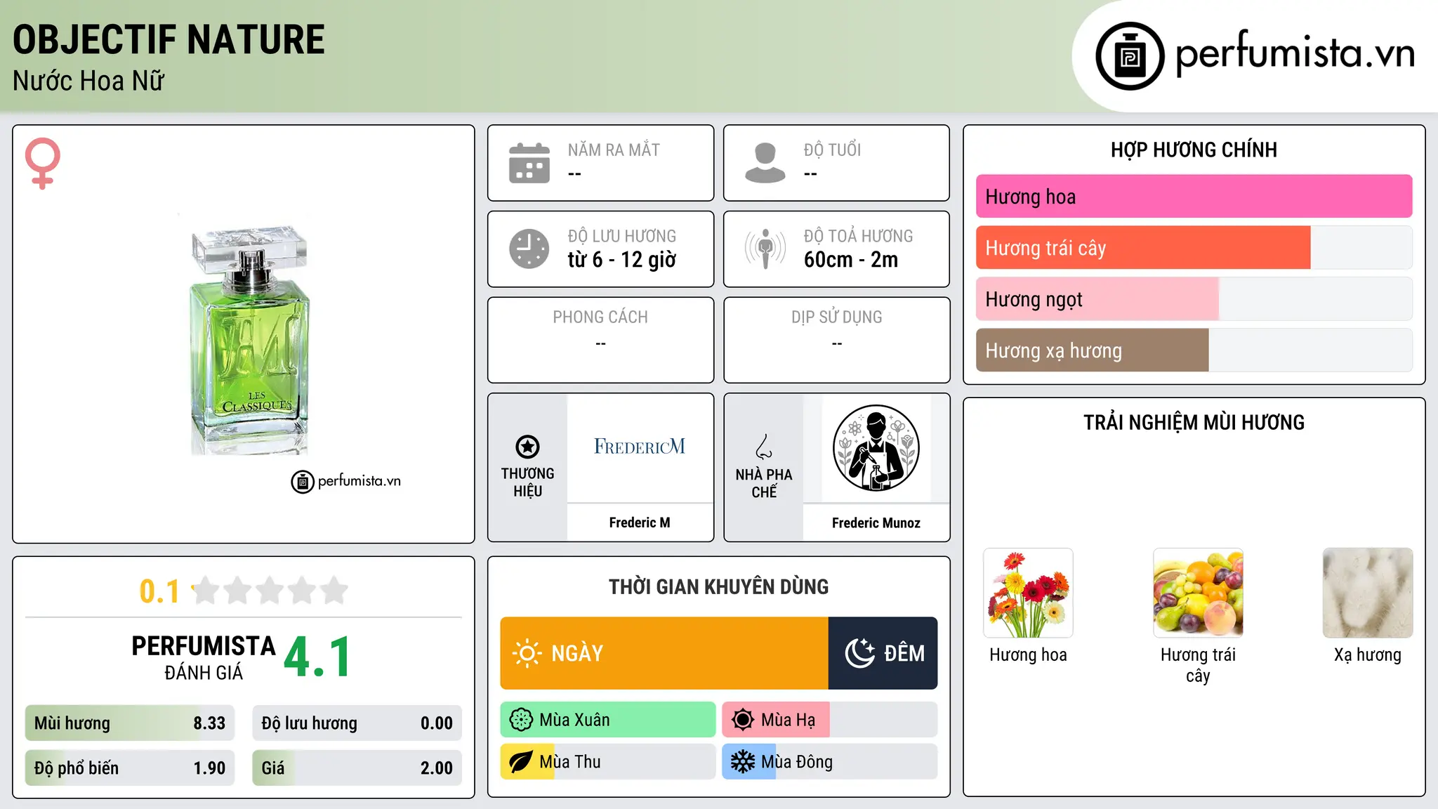Click the NHÀ PHA CHẾ label
The height and width of the screenshot is (809, 1438).
(764, 483)
